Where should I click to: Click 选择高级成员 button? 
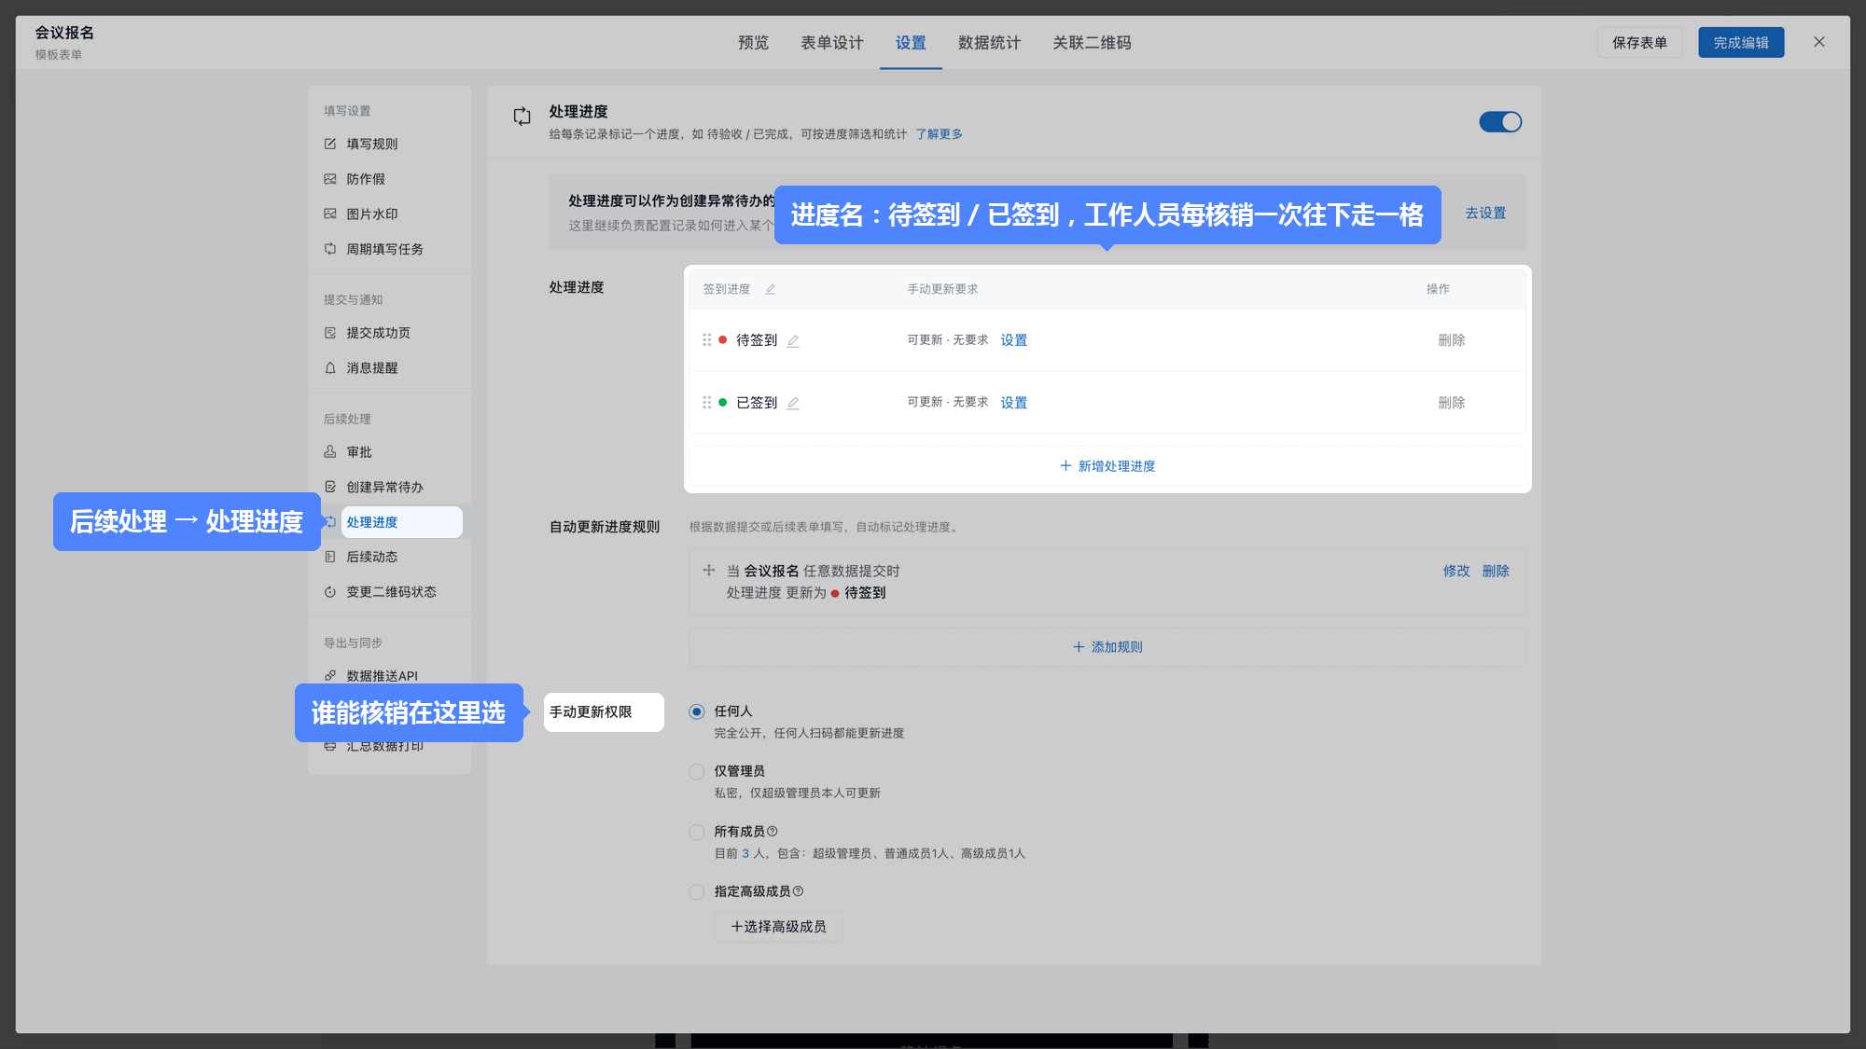click(778, 927)
